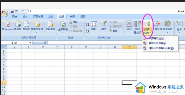Import data from Access
The height and width of the screenshot is (95, 185).
[x=7, y=26]
